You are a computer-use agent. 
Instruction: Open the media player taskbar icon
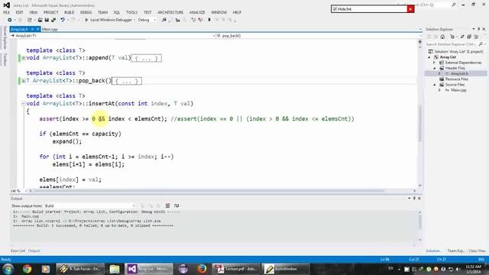46,269
